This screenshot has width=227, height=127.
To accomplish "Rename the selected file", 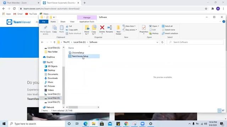I will (109, 29).
